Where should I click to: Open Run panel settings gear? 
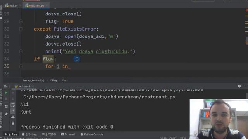pos(239,86)
